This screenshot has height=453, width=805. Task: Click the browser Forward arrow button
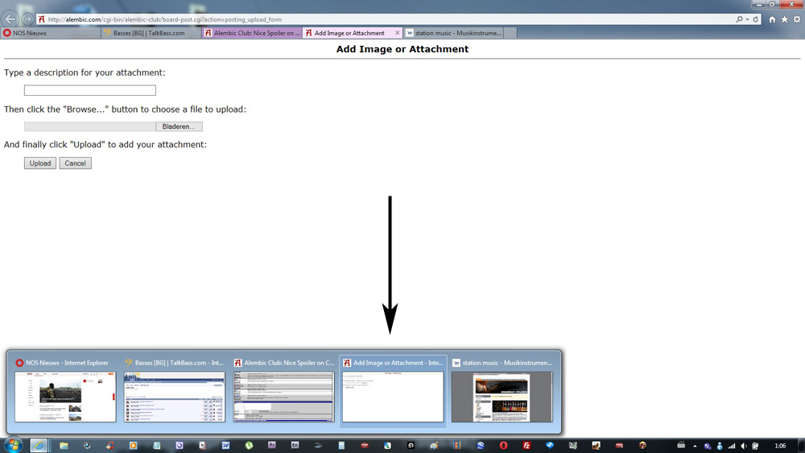click(x=27, y=19)
